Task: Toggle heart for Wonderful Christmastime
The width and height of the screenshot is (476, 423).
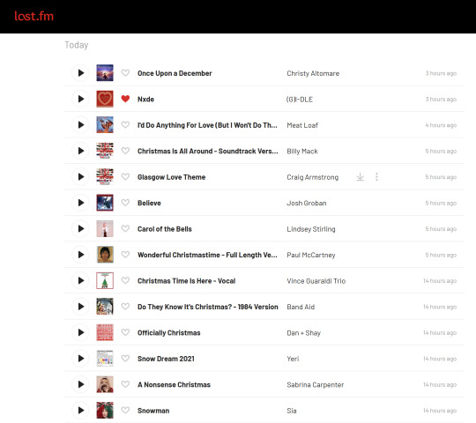Action: (125, 255)
